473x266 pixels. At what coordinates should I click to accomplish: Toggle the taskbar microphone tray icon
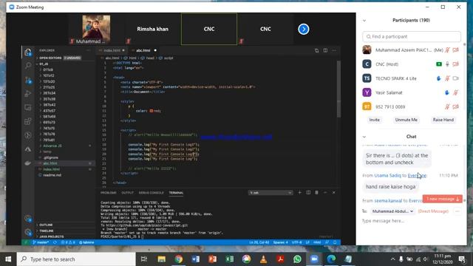[401, 259]
